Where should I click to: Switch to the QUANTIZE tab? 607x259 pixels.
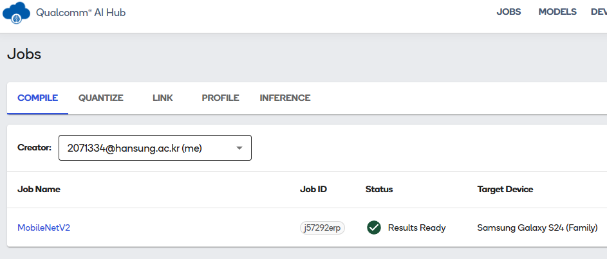100,98
